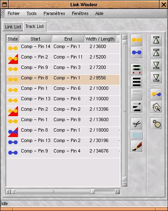
Task: Select the track row with length 34676
Action: pyautogui.click(x=63, y=153)
